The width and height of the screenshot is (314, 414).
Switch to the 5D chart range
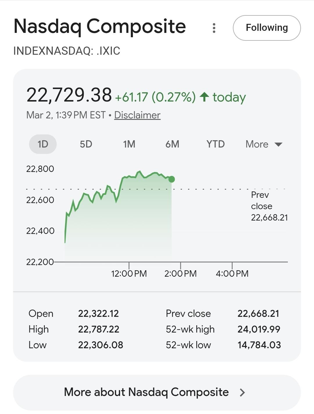pyautogui.click(x=86, y=144)
